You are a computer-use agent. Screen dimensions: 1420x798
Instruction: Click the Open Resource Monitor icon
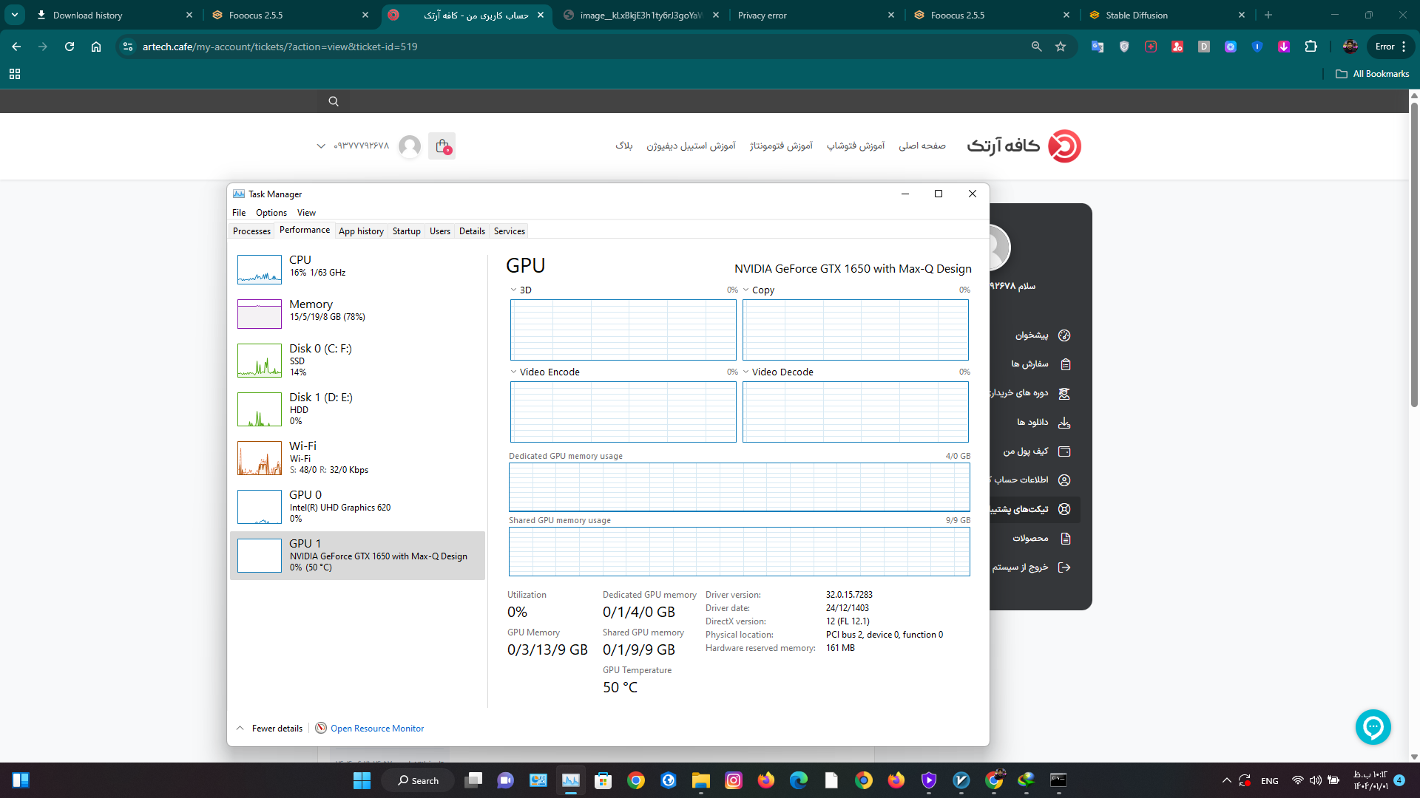tap(321, 729)
